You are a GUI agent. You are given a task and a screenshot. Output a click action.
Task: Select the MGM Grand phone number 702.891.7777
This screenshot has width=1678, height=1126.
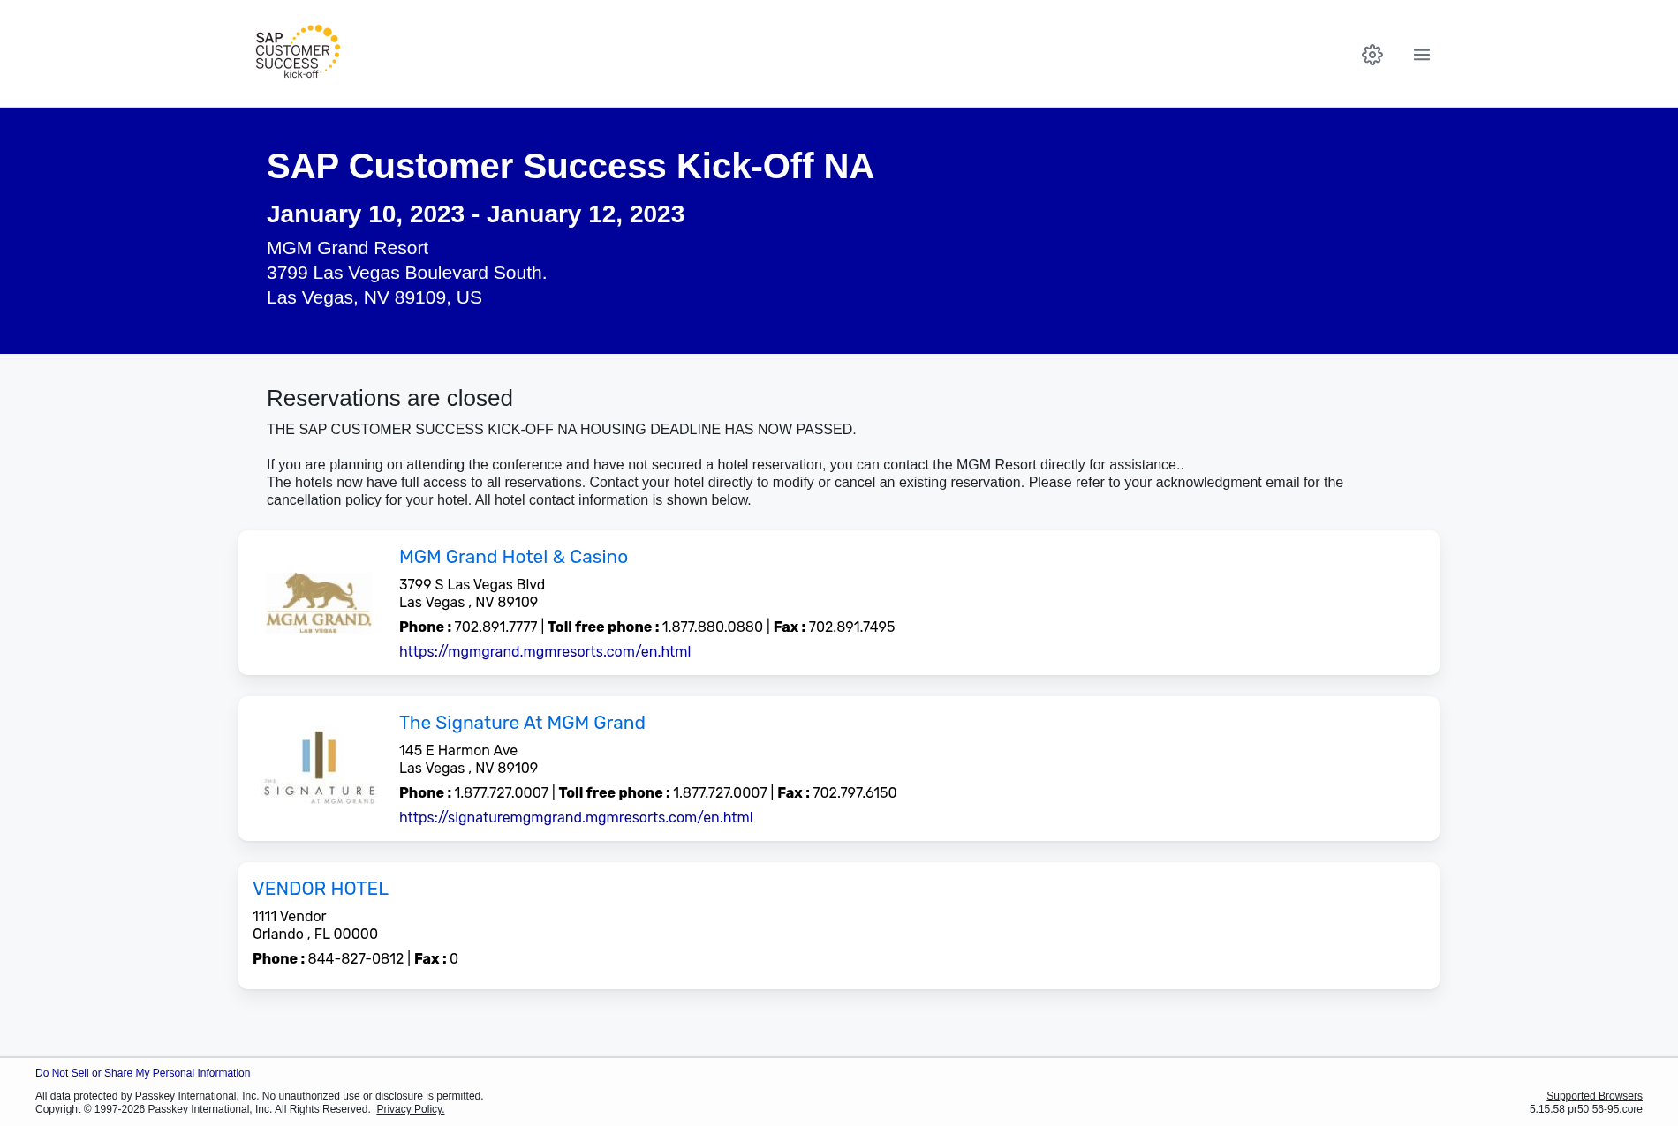tap(495, 627)
